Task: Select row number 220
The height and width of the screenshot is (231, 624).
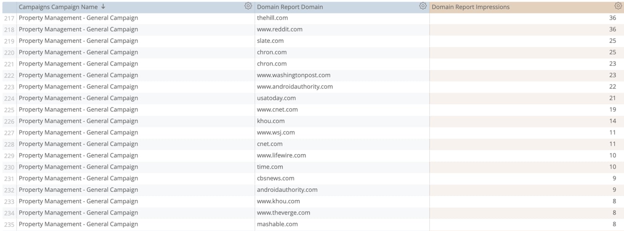Action: 9,52
